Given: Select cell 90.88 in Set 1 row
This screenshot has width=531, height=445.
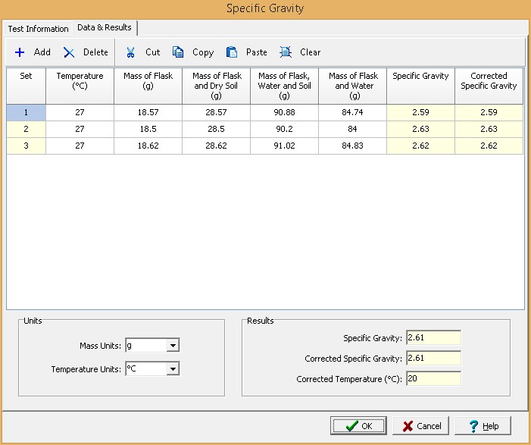Looking at the screenshot, I should (x=284, y=112).
